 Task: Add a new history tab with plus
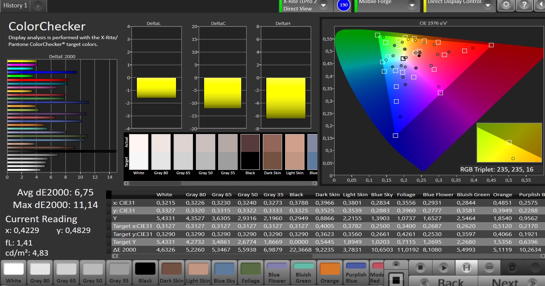[x=38, y=6]
